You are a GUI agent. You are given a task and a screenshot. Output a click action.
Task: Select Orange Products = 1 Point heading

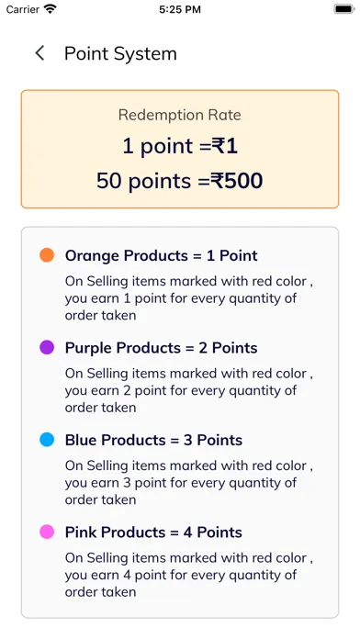point(162,255)
